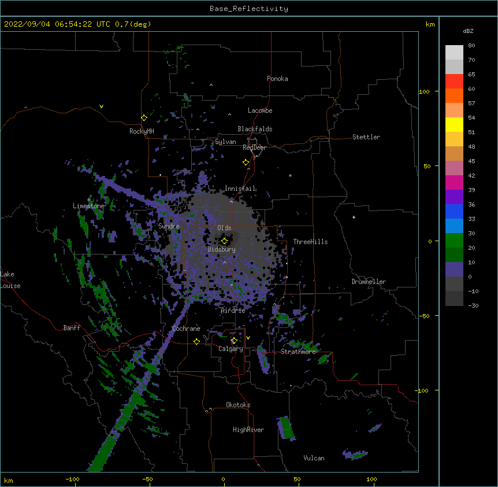Click the Blackfalds city label
The width and height of the screenshot is (498, 487).
coord(255,129)
